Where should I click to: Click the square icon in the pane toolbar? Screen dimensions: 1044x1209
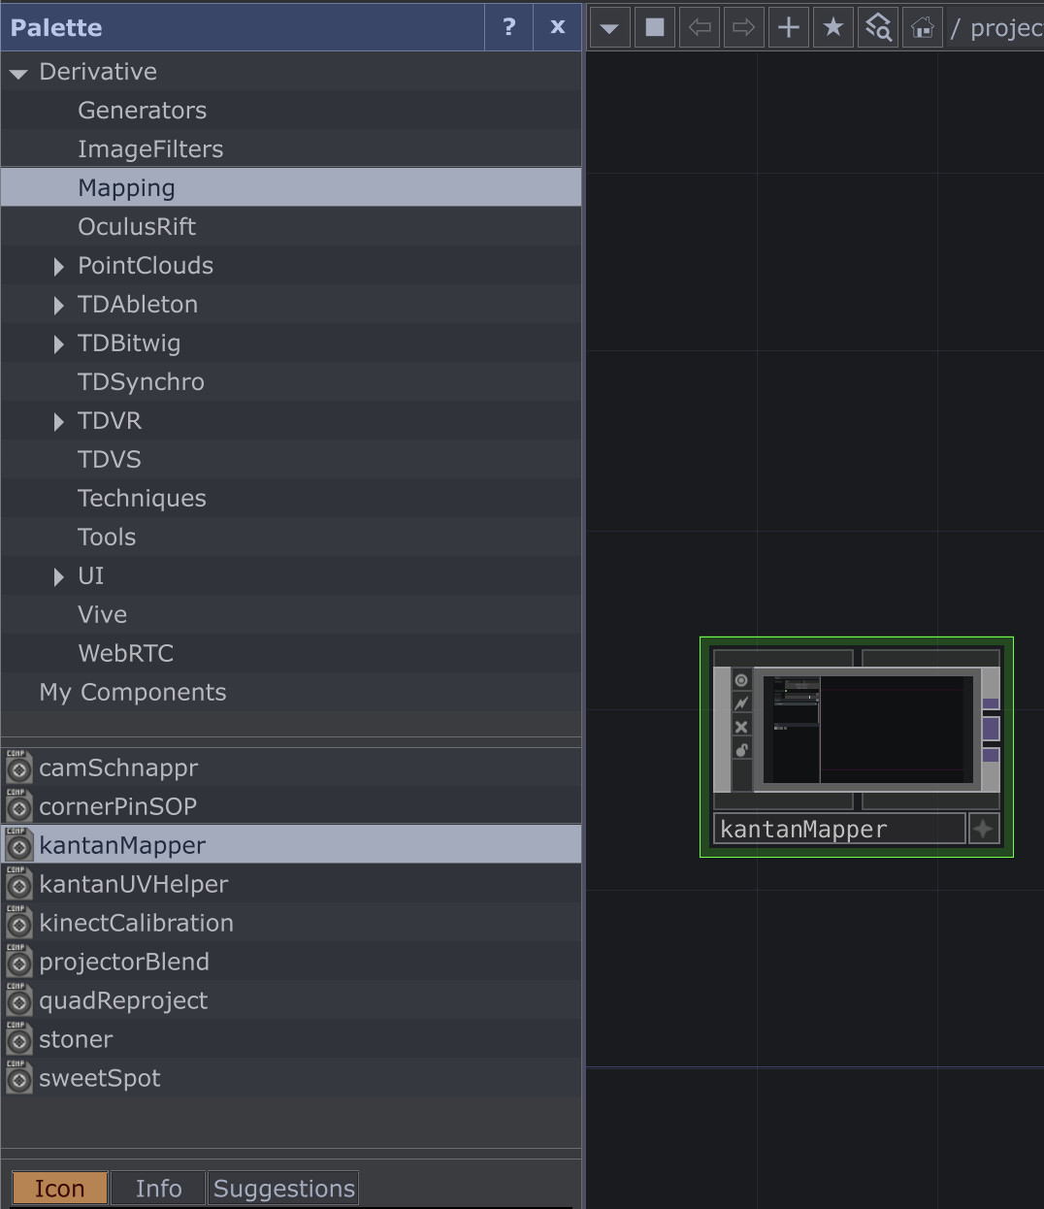[655, 28]
